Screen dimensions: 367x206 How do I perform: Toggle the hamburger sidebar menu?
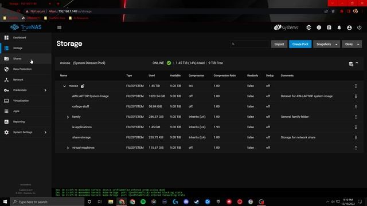tap(59, 27)
